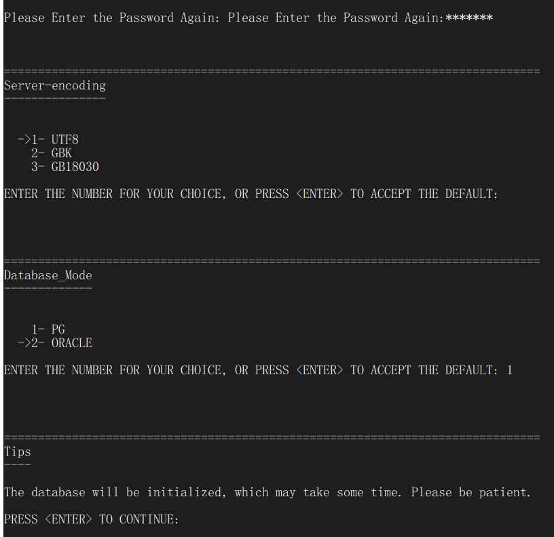This screenshot has height=537, width=554.
Task: Click the separator line above Database_Mode
Action: pos(272,261)
